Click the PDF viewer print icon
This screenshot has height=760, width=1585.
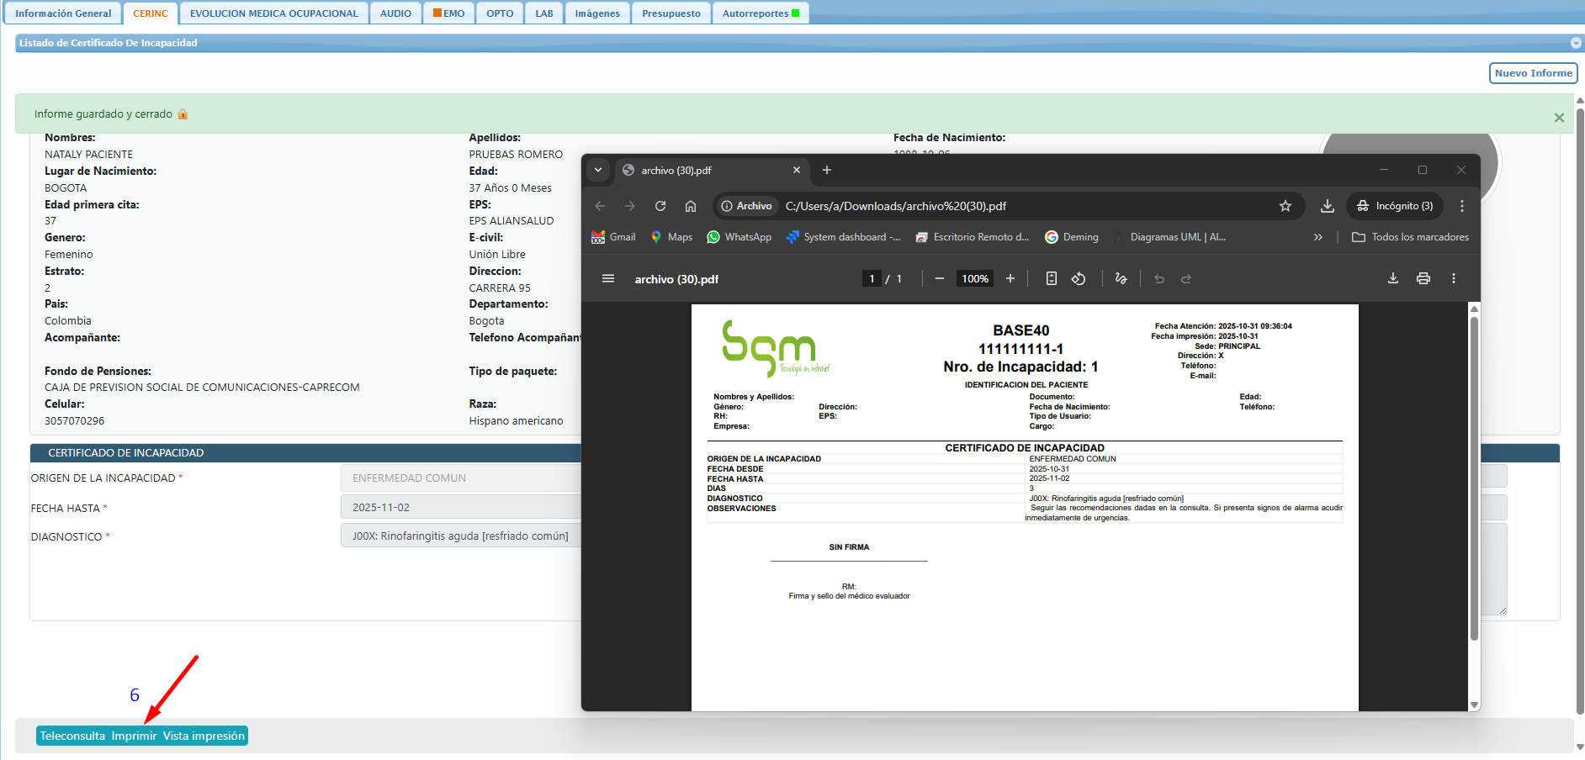pos(1423,279)
